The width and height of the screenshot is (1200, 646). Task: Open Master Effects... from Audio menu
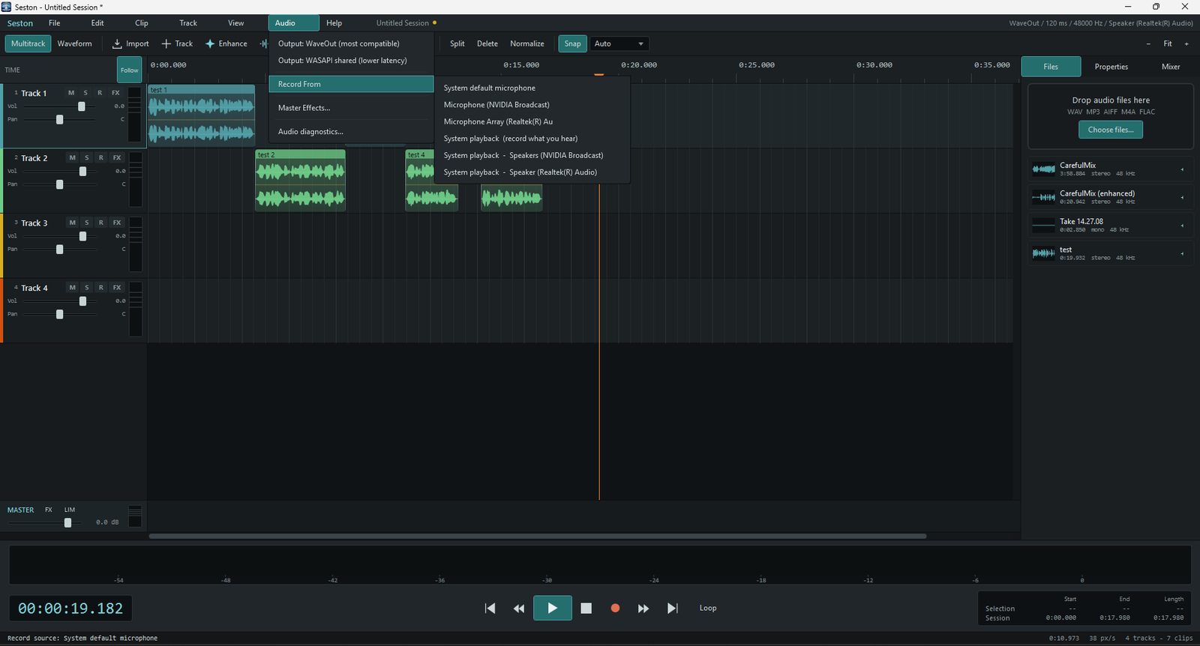(x=351, y=108)
